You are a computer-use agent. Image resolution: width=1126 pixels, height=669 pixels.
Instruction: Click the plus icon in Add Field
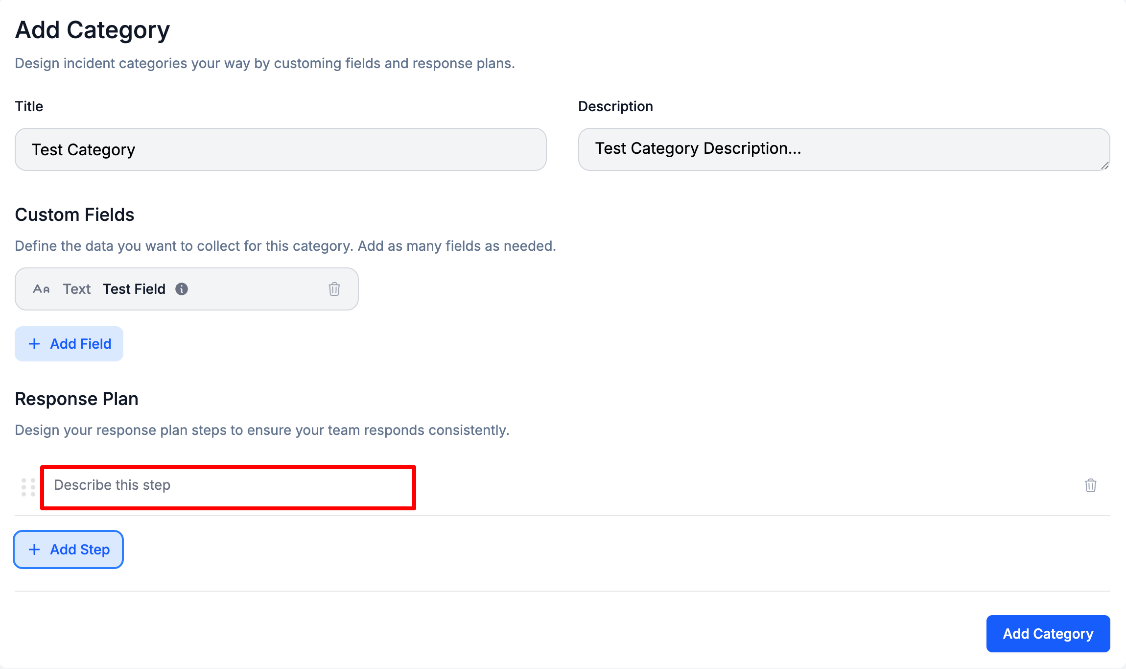(34, 344)
